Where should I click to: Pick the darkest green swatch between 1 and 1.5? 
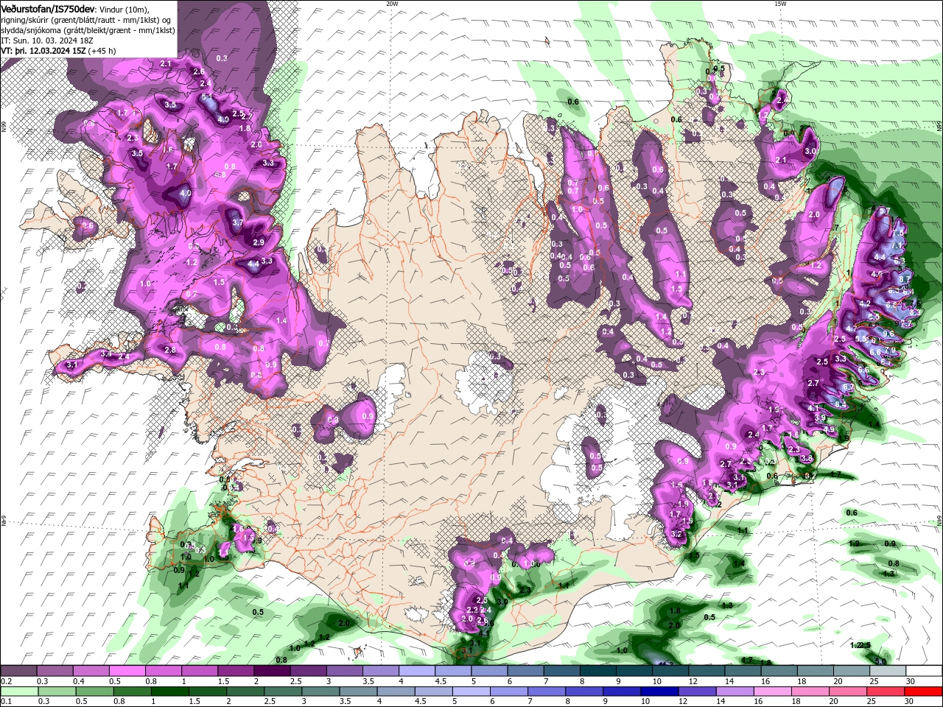pyautogui.click(x=170, y=691)
